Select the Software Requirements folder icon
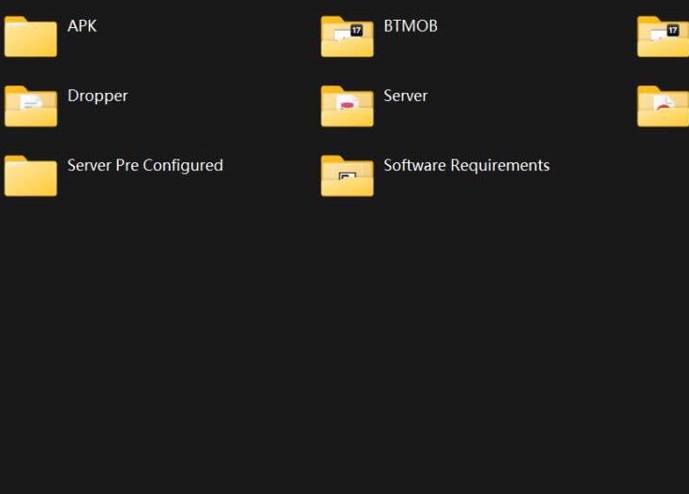Image resolution: width=689 pixels, height=494 pixels. pos(347,175)
